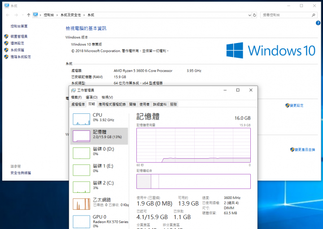
Task: Open recent locations dropdown near navigation arrows
Action: tap(23, 15)
